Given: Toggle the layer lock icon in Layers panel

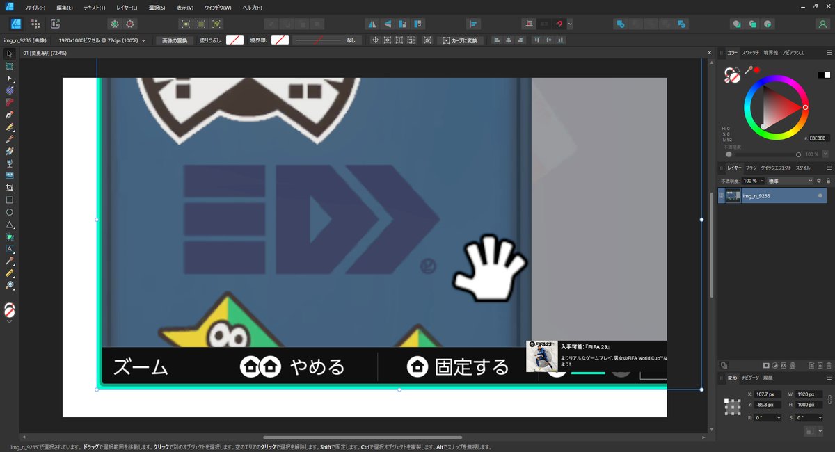Looking at the screenshot, I should (828, 181).
